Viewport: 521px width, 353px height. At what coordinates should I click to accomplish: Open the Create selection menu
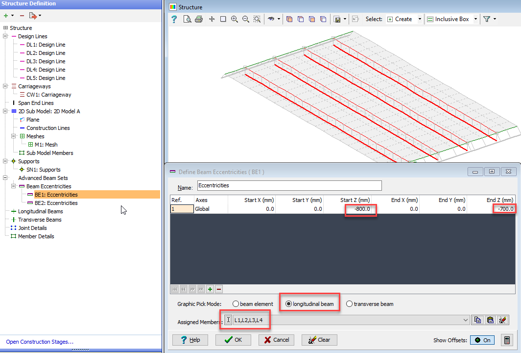point(419,19)
